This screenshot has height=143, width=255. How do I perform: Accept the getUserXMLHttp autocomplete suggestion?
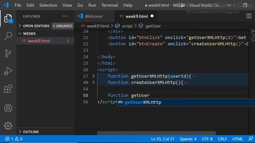pos(186,102)
